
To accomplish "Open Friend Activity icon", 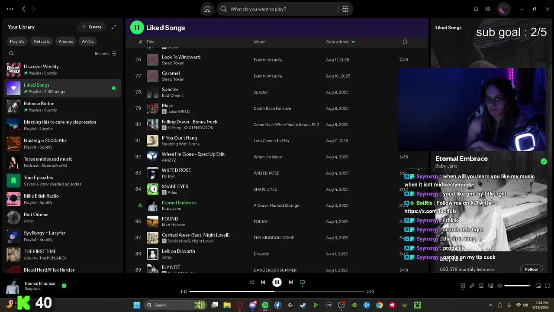I will 488,9.
